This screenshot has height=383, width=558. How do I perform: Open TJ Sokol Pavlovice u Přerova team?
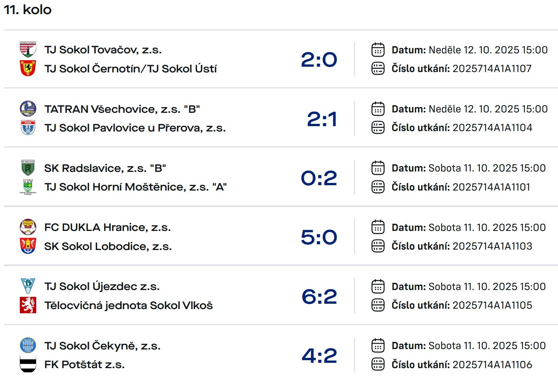(135, 128)
